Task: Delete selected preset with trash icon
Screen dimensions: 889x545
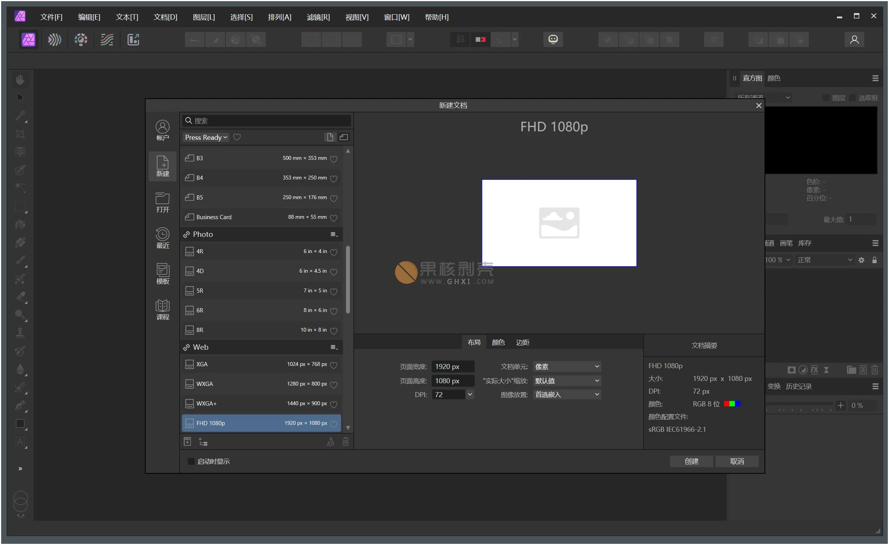Action: 345,442
